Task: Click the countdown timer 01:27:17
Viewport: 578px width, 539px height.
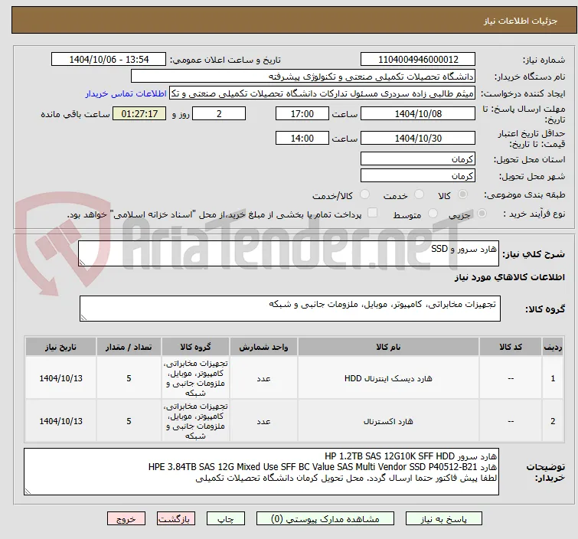Action: [x=139, y=113]
